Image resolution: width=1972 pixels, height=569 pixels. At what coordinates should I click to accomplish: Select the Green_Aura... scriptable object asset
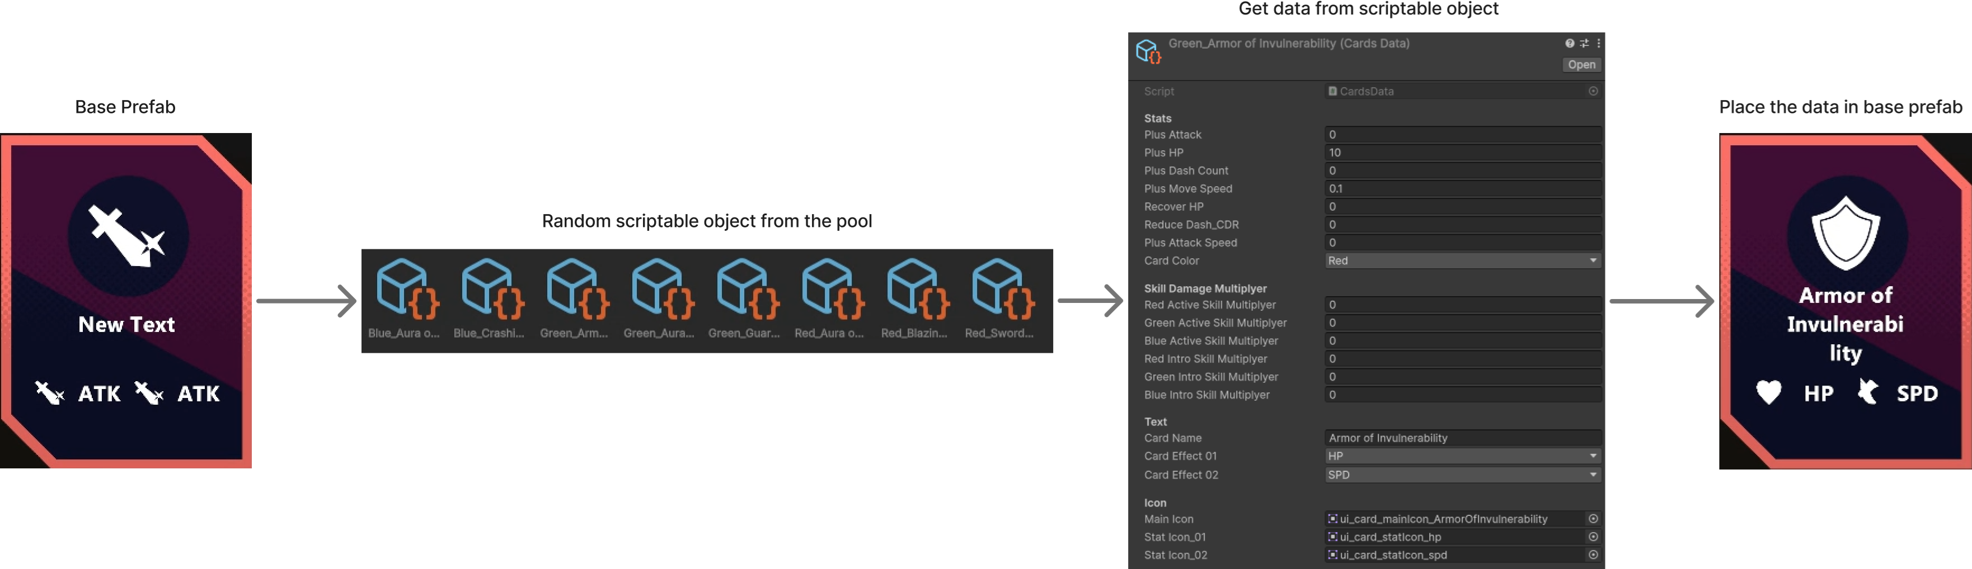point(659,299)
